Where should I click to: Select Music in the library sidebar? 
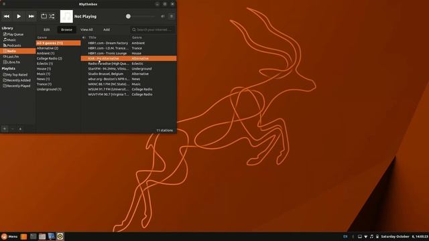point(18,40)
